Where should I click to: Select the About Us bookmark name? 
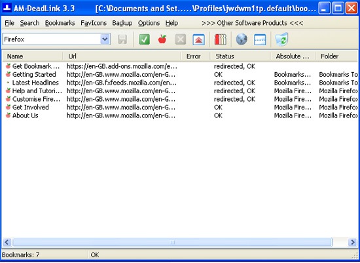(26, 115)
